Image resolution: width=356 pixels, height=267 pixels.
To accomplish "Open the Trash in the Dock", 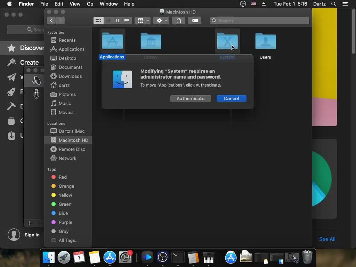I will coord(307,257).
